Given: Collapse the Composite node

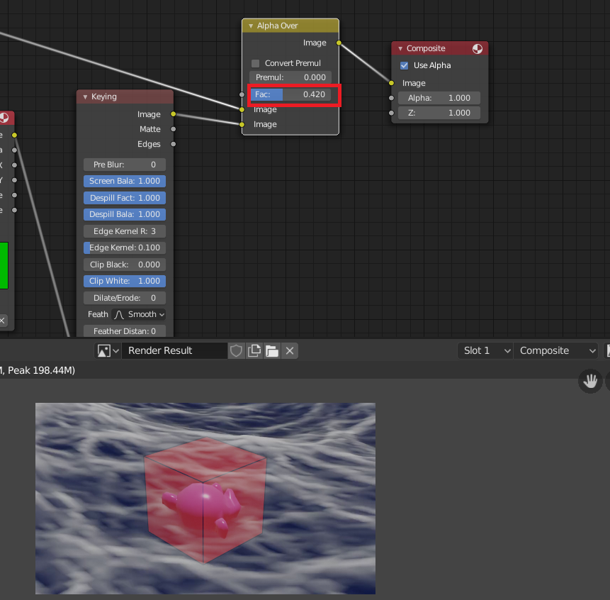Looking at the screenshot, I should pyautogui.click(x=400, y=49).
